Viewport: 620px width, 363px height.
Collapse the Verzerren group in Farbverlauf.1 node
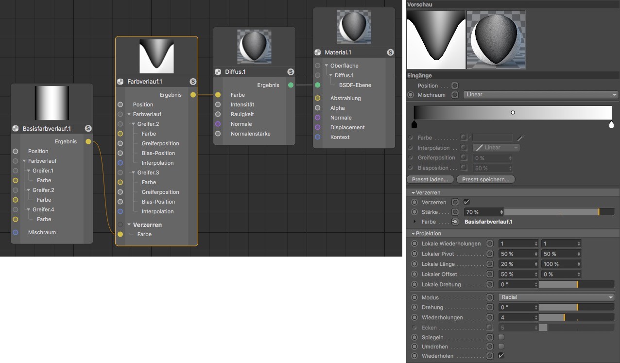point(130,225)
